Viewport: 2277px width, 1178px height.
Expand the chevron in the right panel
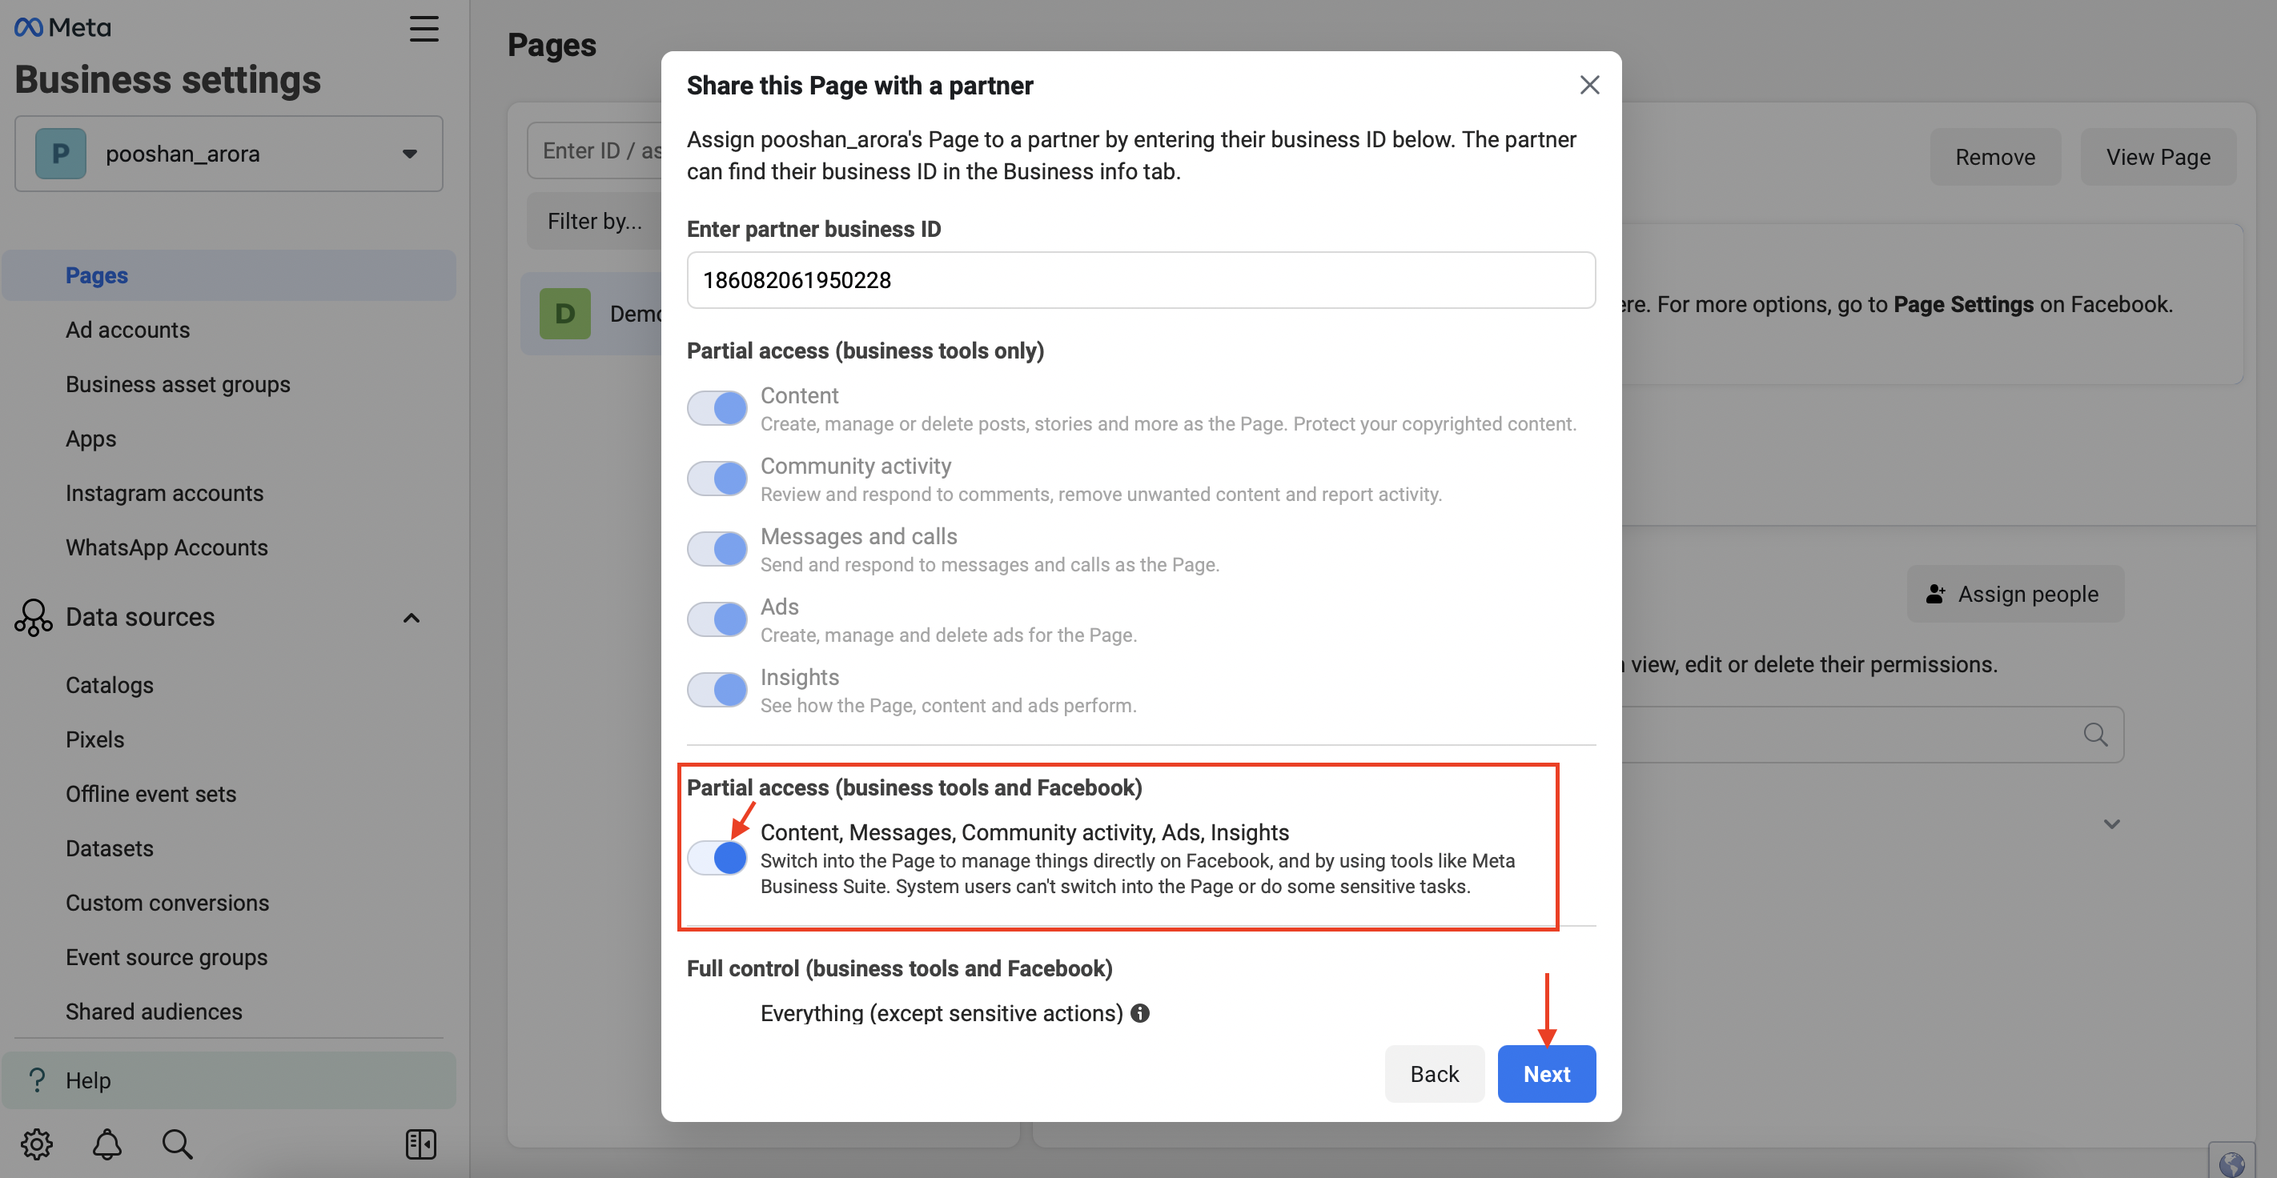pos(2112,823)
